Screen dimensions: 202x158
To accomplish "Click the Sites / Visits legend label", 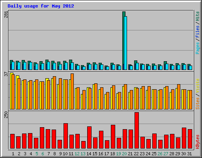I will tap(198, 94).
